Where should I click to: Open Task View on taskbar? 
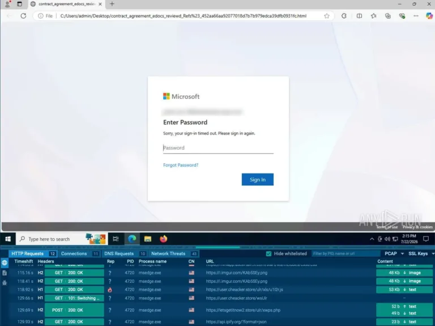[x=116, y=239]
